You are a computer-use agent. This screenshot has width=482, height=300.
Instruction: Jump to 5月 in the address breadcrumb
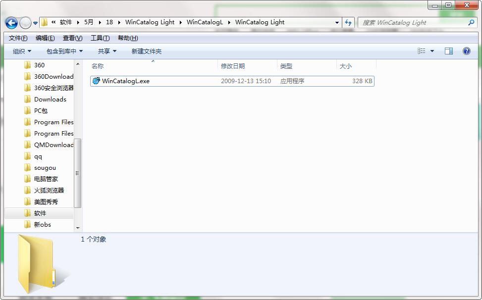89,22
